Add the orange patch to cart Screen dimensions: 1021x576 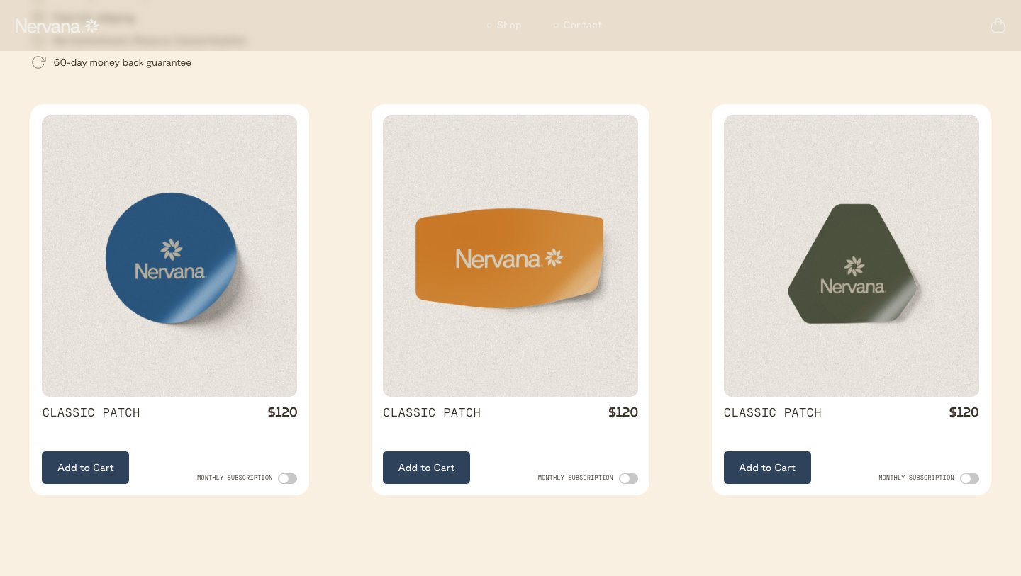click(x=426, y=468)
